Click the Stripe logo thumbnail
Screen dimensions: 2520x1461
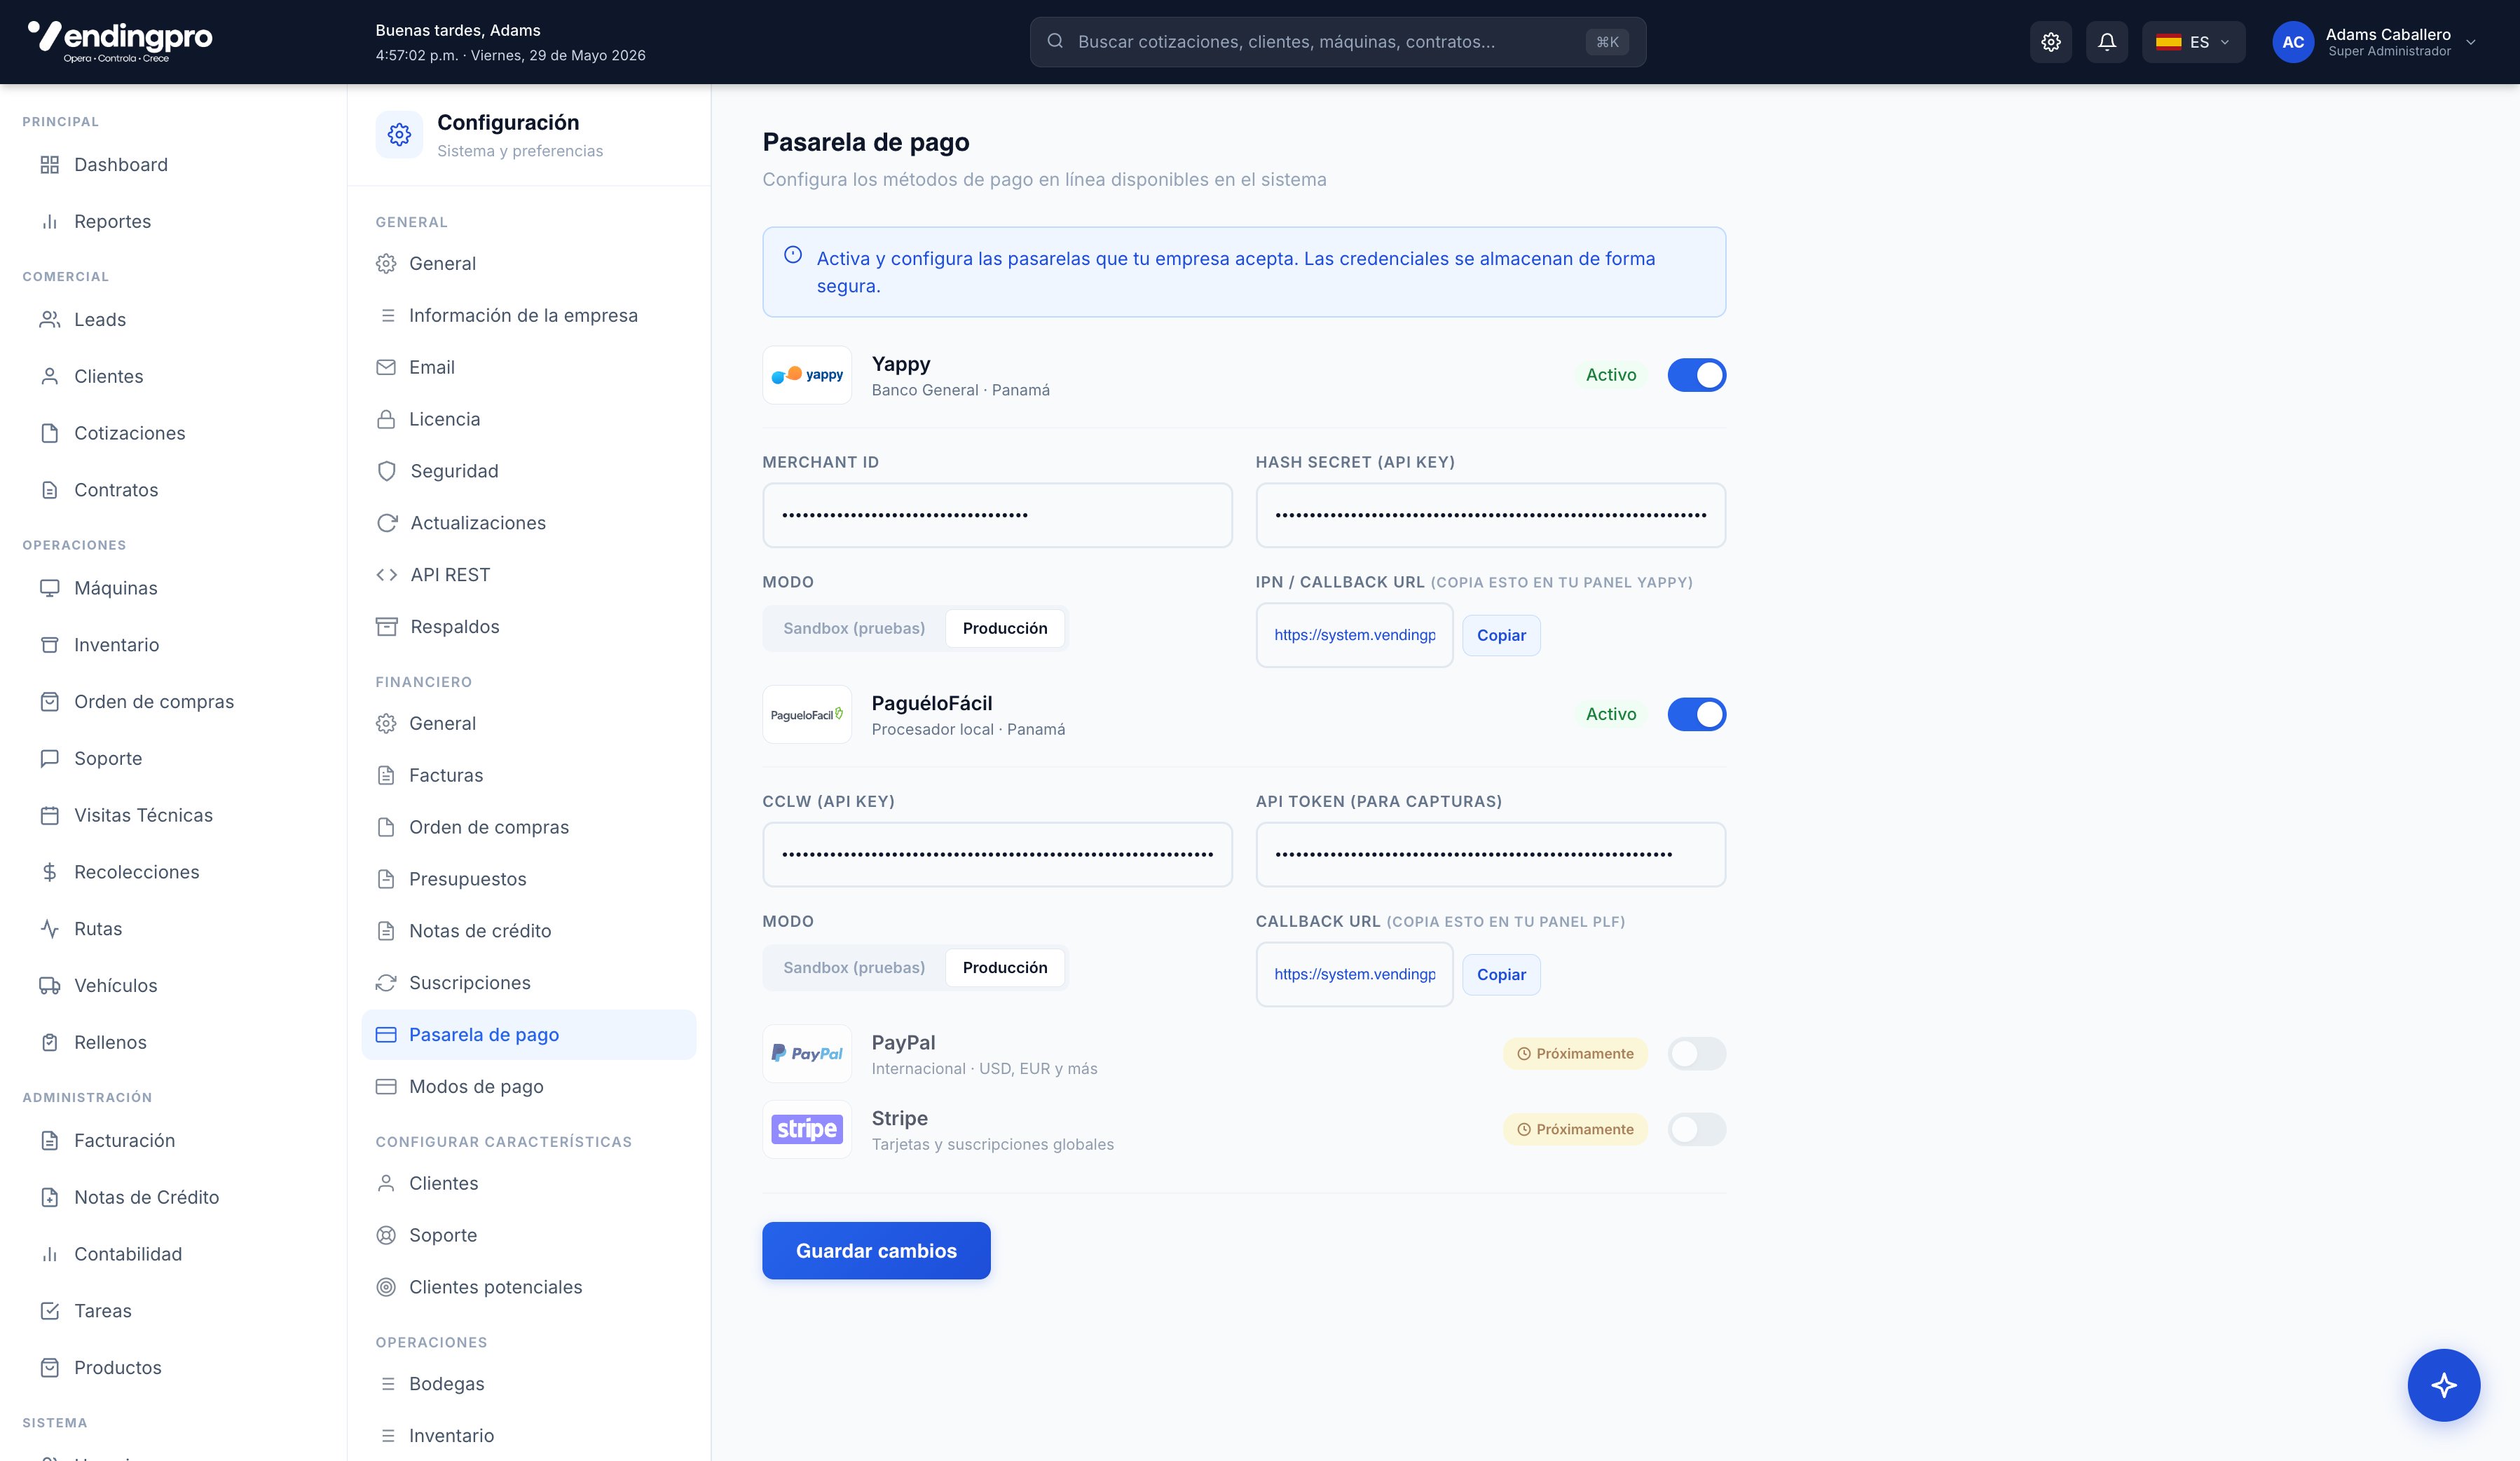pyautogui.click(x=807, y=1130)
